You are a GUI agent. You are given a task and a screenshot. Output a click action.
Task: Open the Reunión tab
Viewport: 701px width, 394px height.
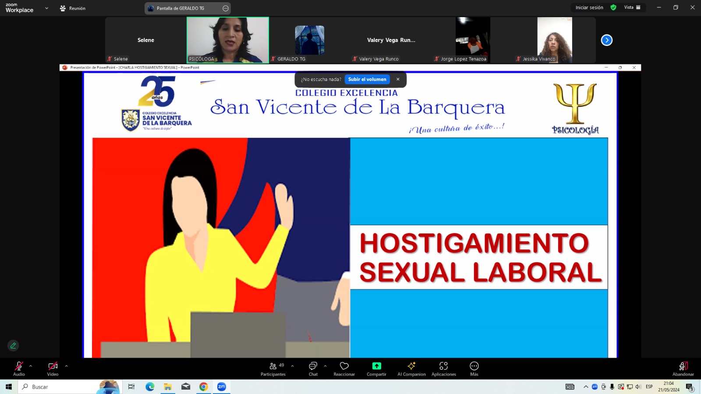73,8
